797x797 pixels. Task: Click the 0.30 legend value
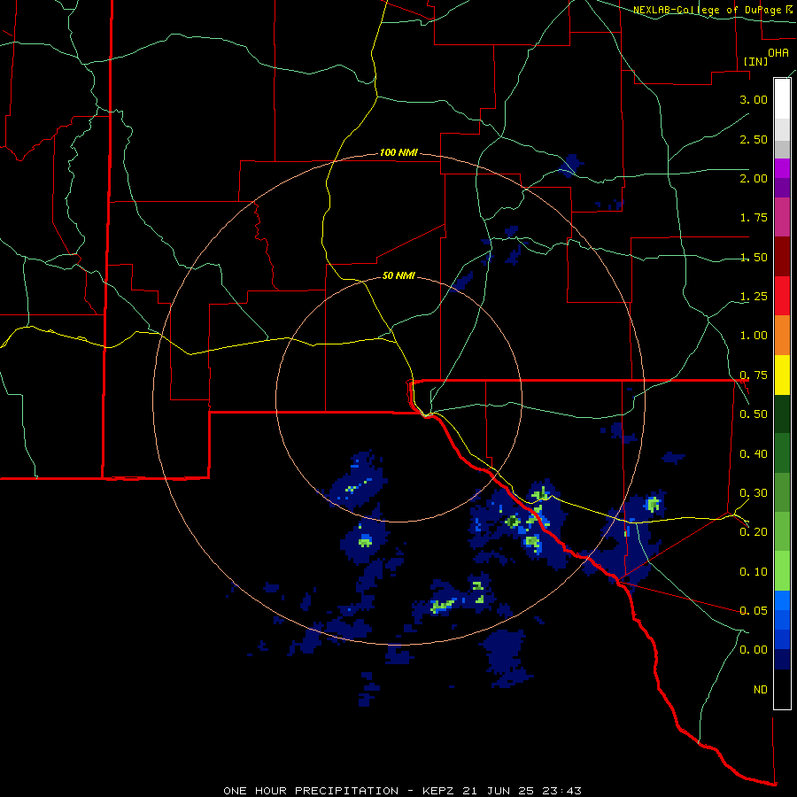pos(754,493)
